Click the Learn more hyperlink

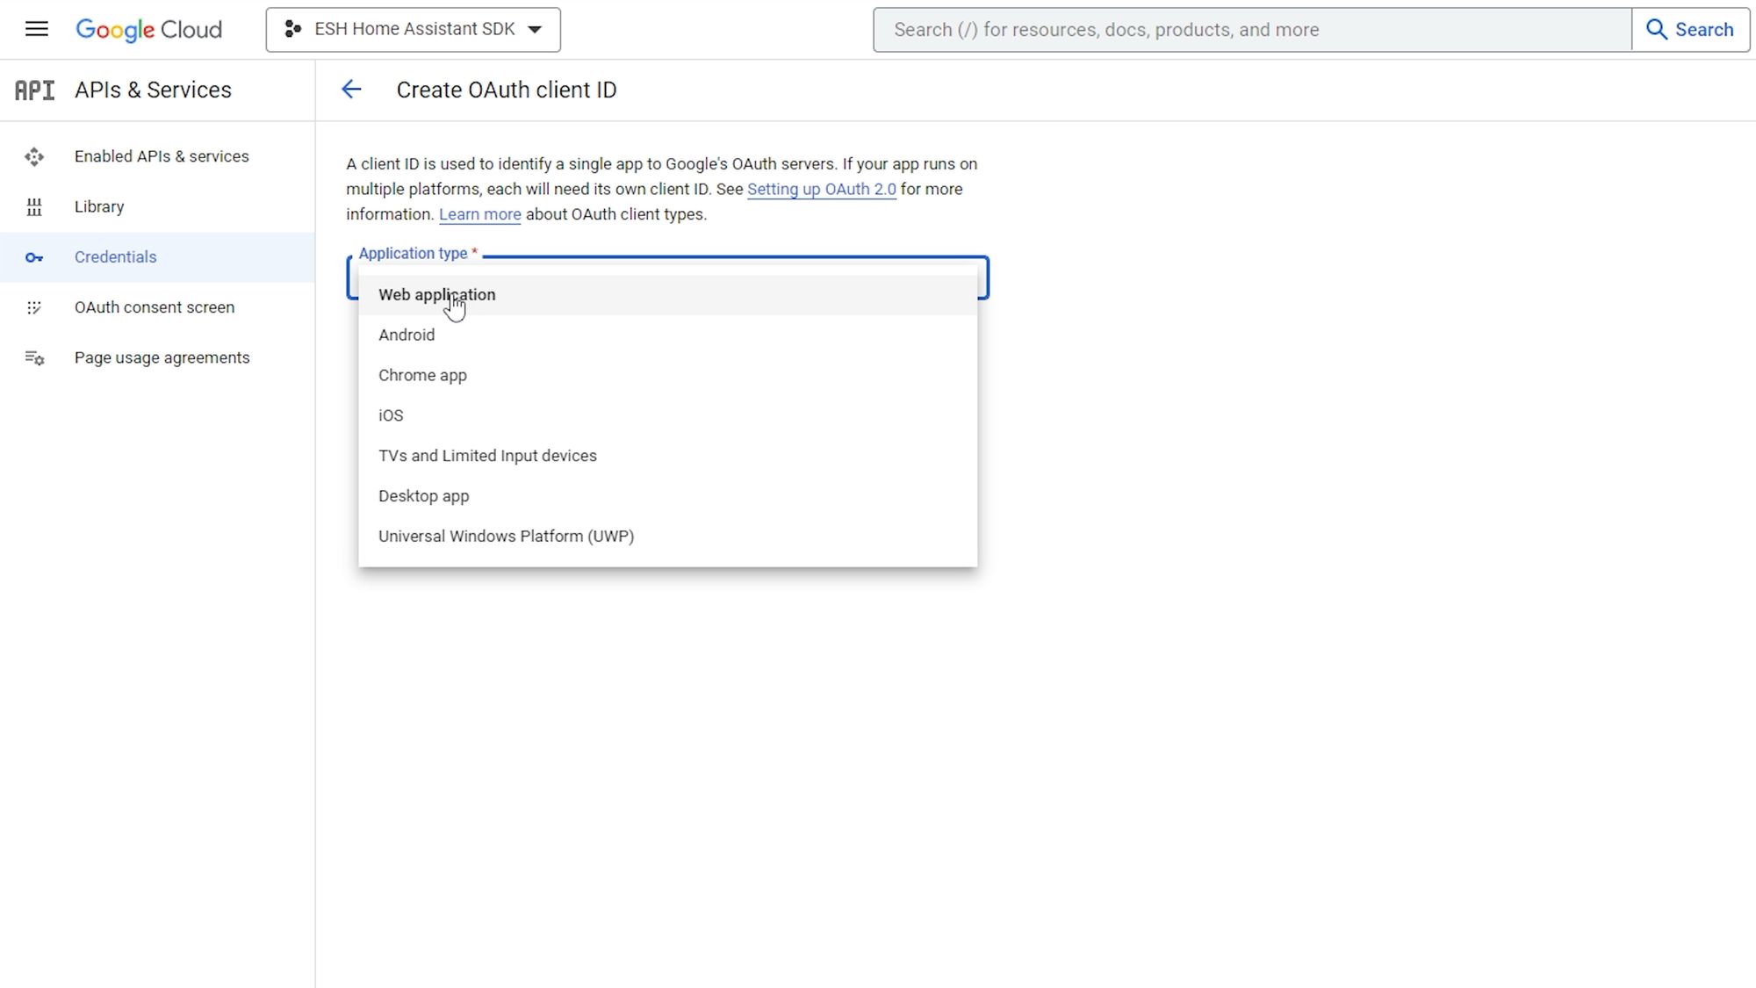tap(480, 213)
